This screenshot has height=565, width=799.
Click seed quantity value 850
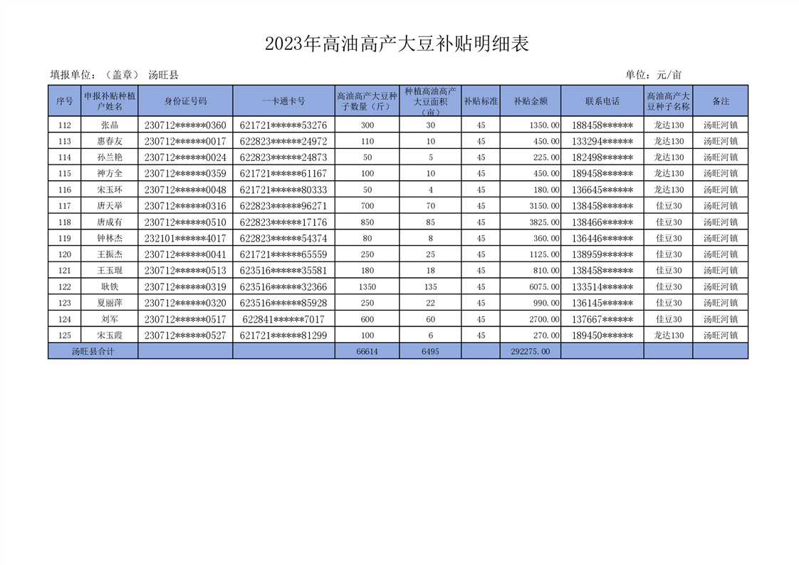pos(367,222)
